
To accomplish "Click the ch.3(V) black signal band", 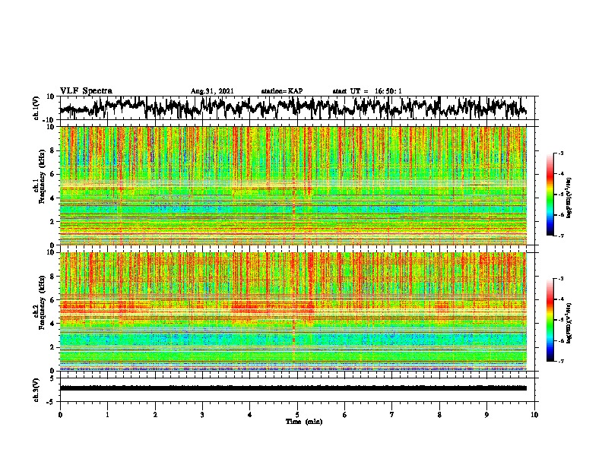I will pyautogui.click(x=293, y=388).
